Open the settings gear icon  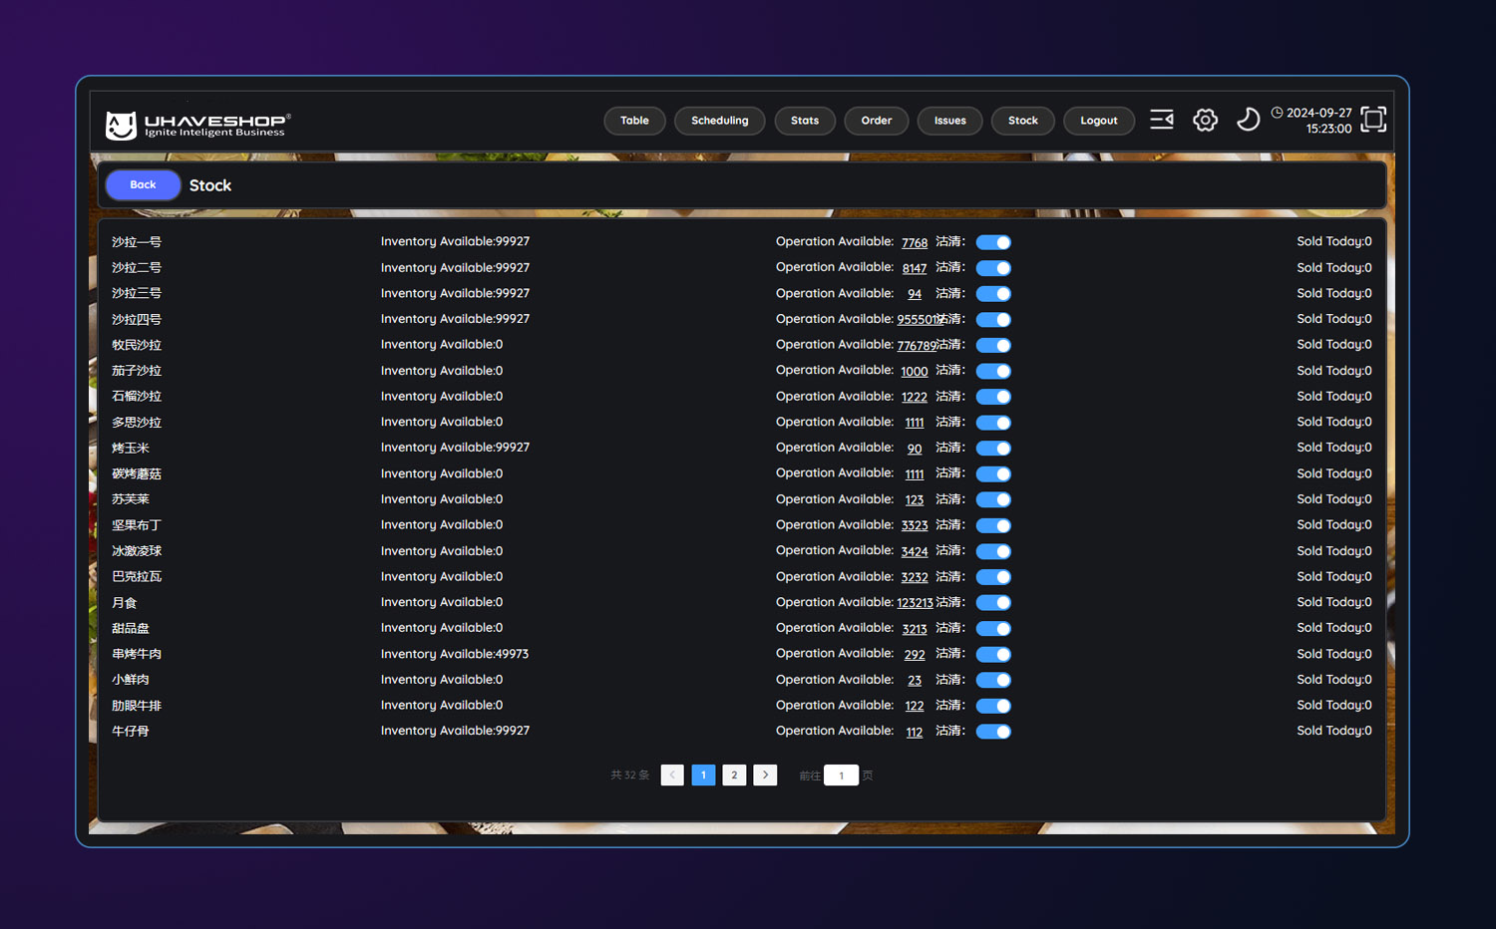click(1205, 121)
